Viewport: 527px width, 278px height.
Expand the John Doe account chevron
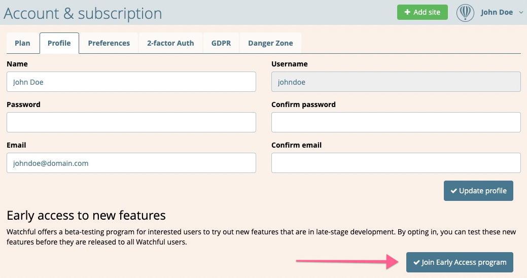tap(521, 13)
